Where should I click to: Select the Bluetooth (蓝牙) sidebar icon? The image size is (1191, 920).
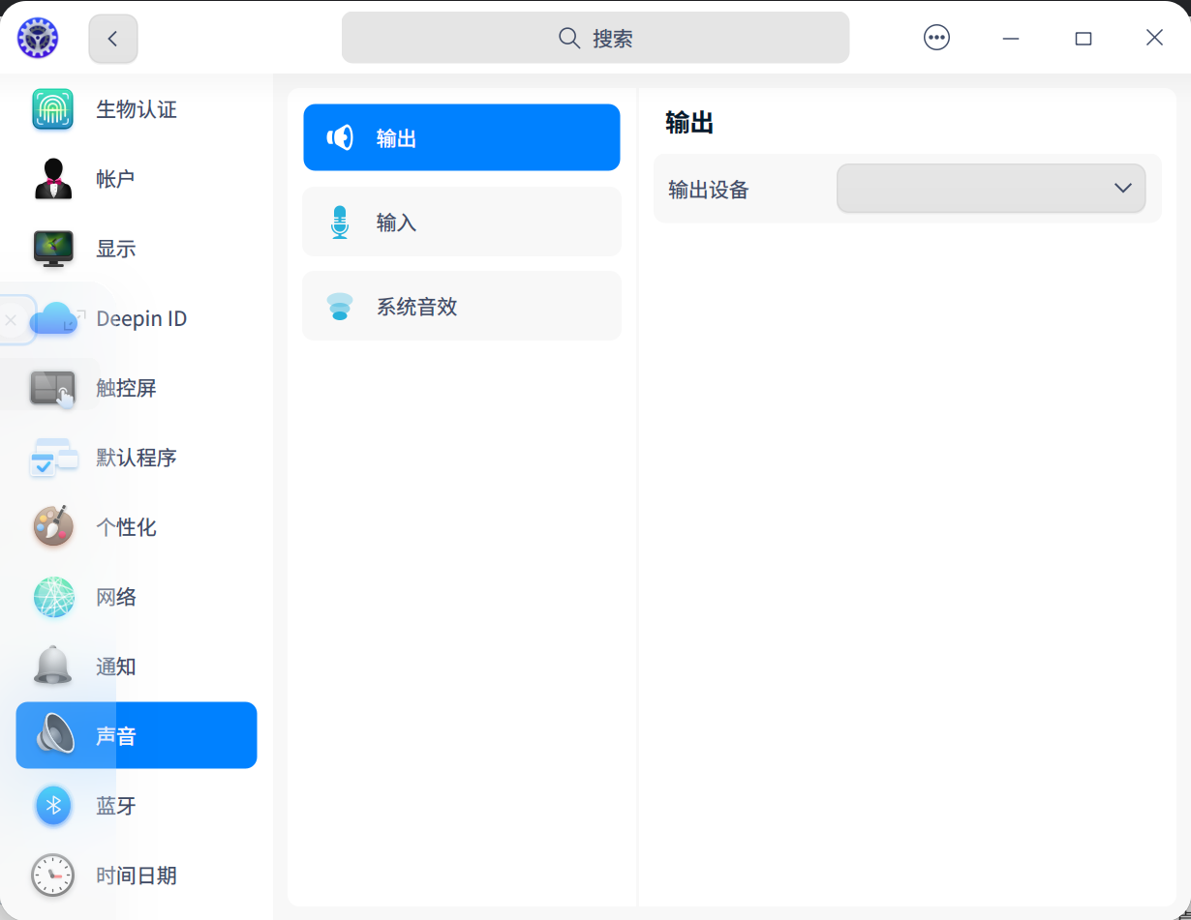click(52, 805)
